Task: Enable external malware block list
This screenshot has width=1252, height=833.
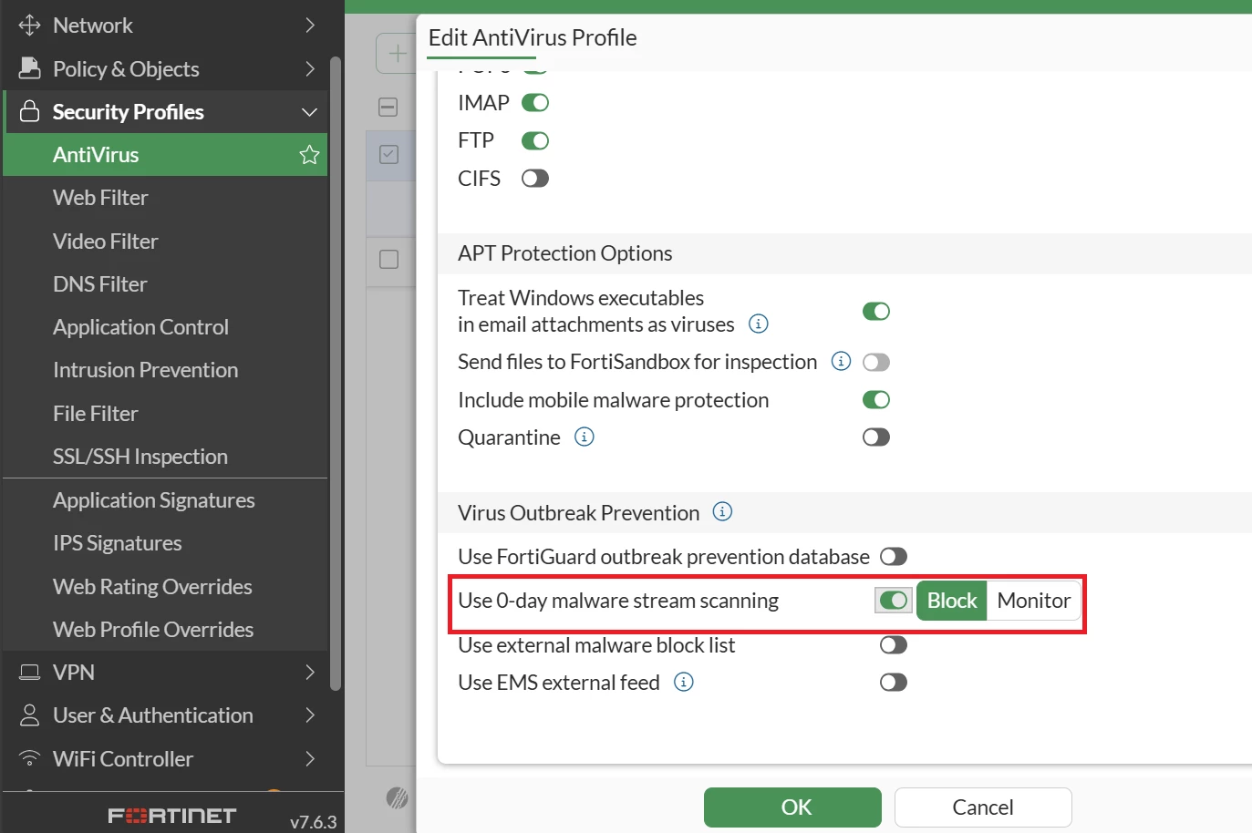Action: (894, 645)
